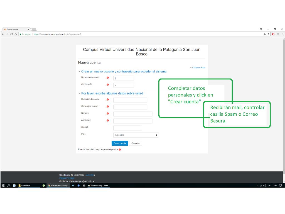Viewport: 285px width, 214px height.
Task: Open the Aula virtual taskbar folder
Action: tap(29, 186)
